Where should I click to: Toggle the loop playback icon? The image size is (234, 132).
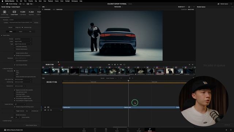click(124, 65)
